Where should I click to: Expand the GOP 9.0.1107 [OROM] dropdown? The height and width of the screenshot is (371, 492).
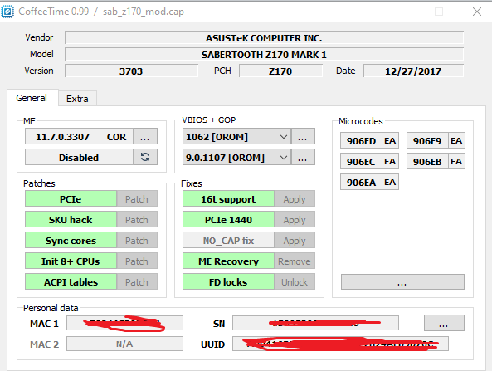pyautogui.click(x=237, y=157)
